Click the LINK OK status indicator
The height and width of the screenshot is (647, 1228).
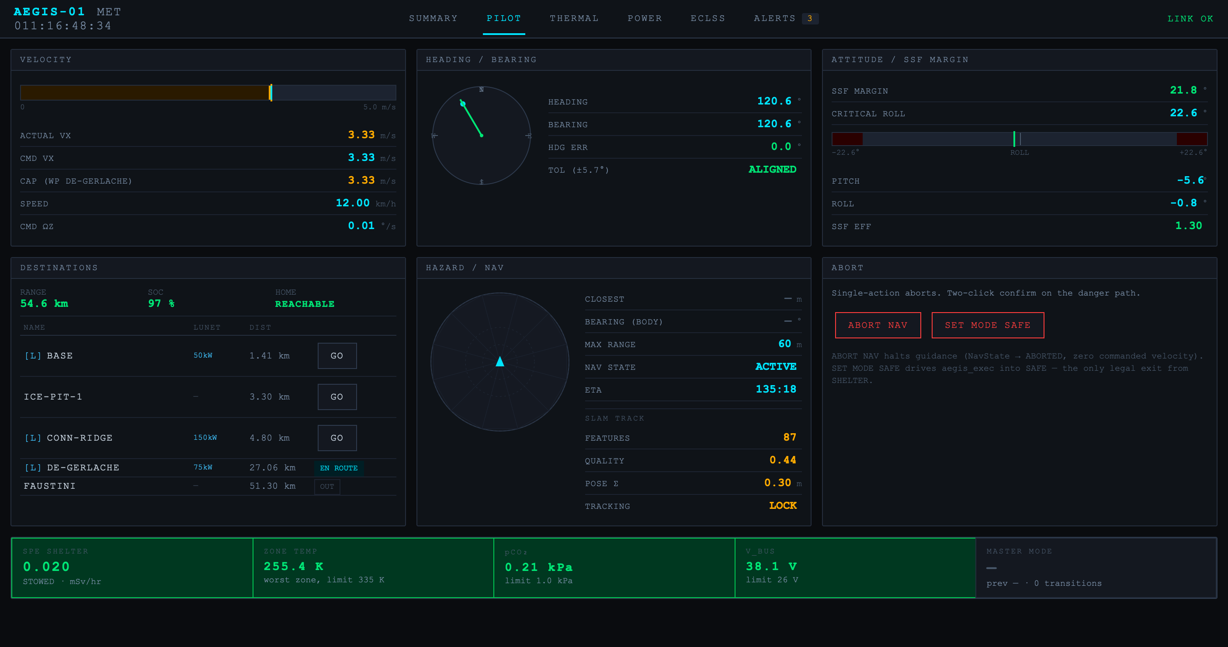point(1190,19)
